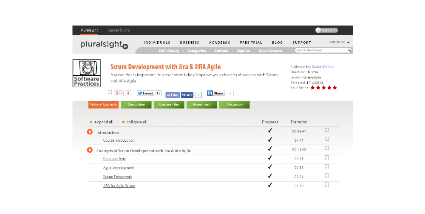
Task: Click the collapse all circle icon
Action: click(123, 122)
